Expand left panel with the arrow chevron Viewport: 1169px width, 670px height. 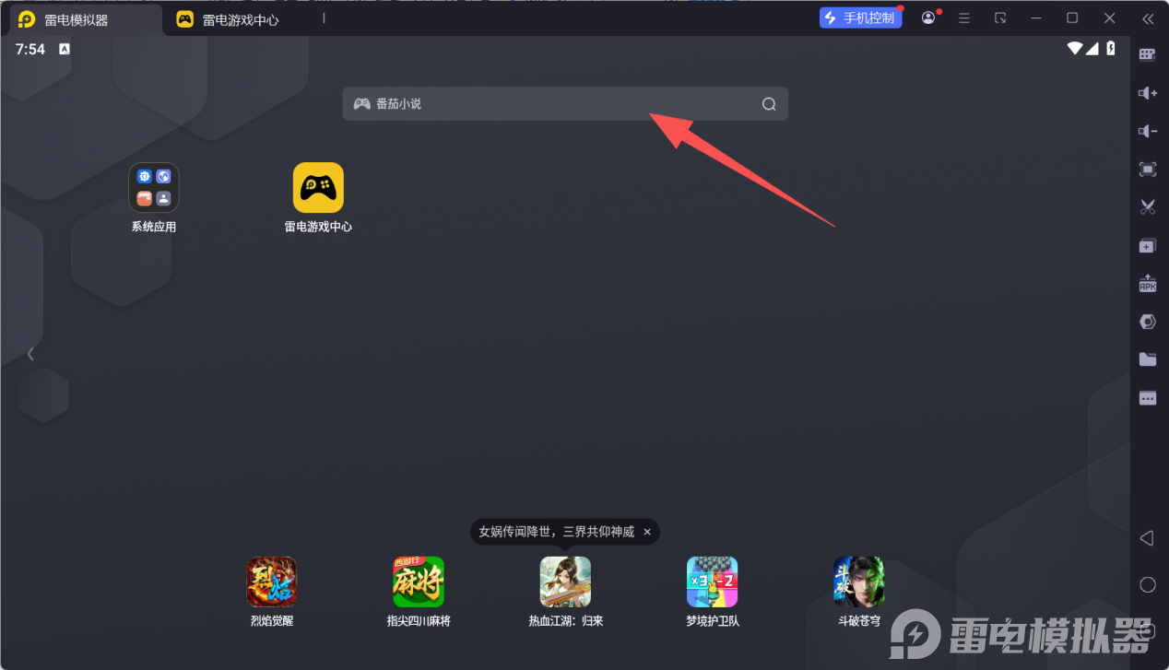[x=30, y=354]
